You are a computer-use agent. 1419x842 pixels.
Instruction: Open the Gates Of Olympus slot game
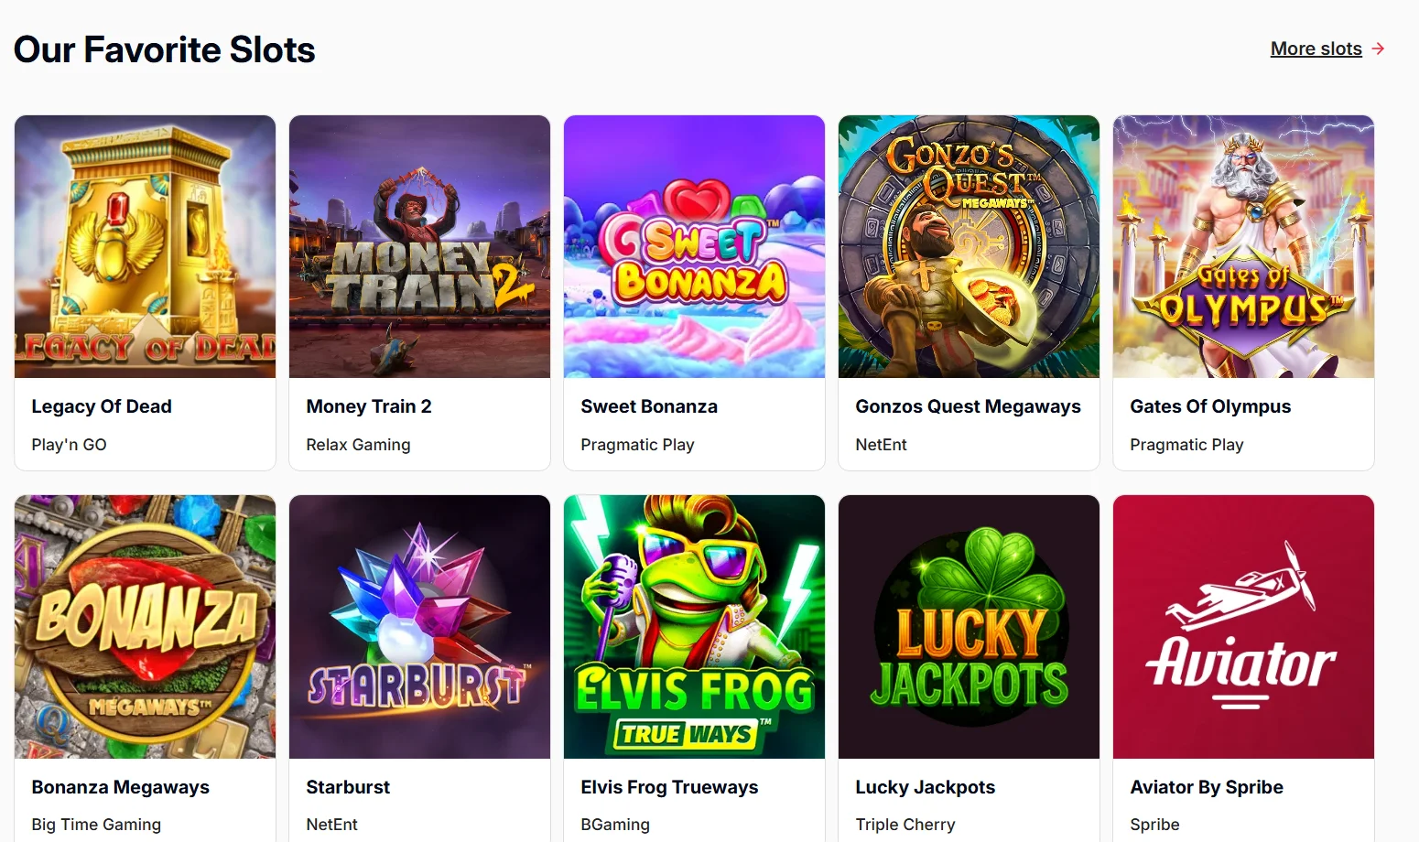[1242, 246]
